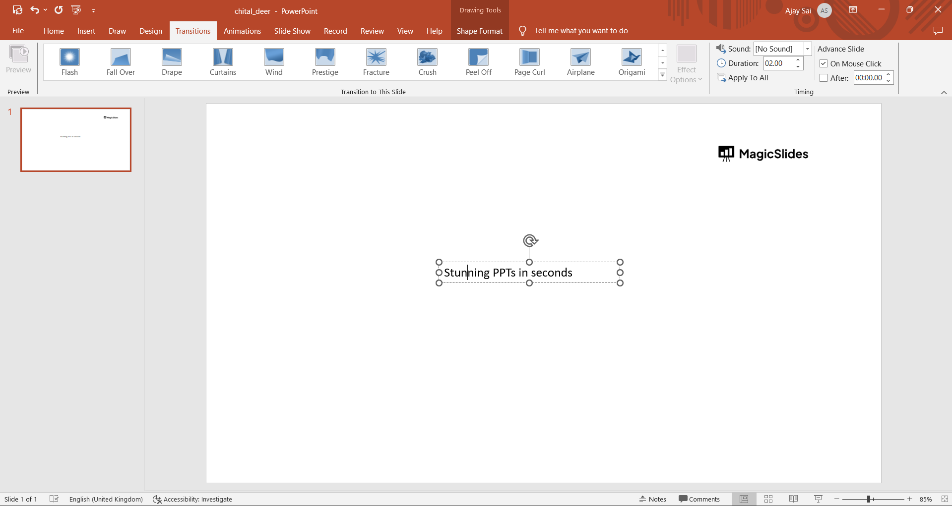Image resolution: width=952 pixels, height=506 pixels.
Task: Click the Redo icon
Action: (x=59, y=10)
